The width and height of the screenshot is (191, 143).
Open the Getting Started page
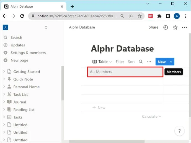(x=27, y=72)
